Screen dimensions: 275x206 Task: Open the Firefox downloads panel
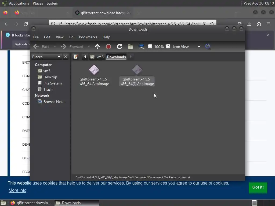[x=249, y=24]
